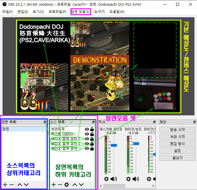Undock the 제어 panel

coord(194,122)
